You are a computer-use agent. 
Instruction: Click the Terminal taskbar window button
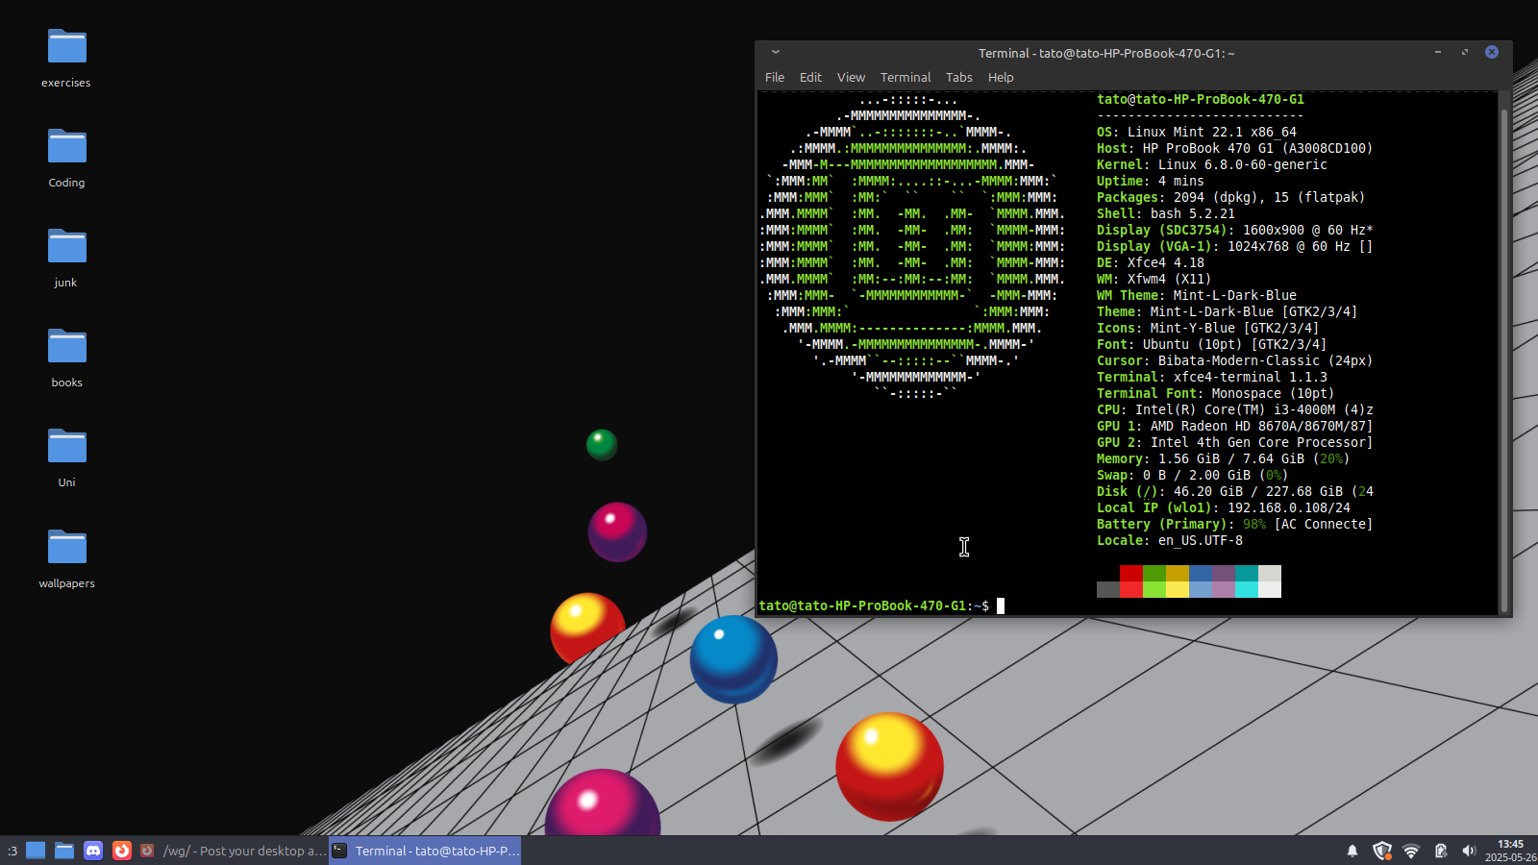425,851
